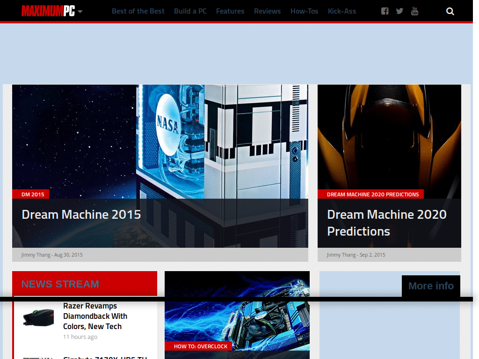
Task: Select Best of the Best menu item
Action: [x=138, y=11]
